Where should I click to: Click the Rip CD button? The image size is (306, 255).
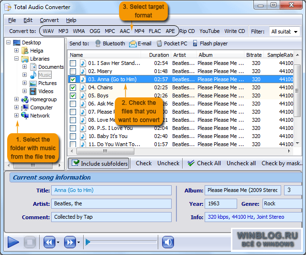[x=187, y=31]
